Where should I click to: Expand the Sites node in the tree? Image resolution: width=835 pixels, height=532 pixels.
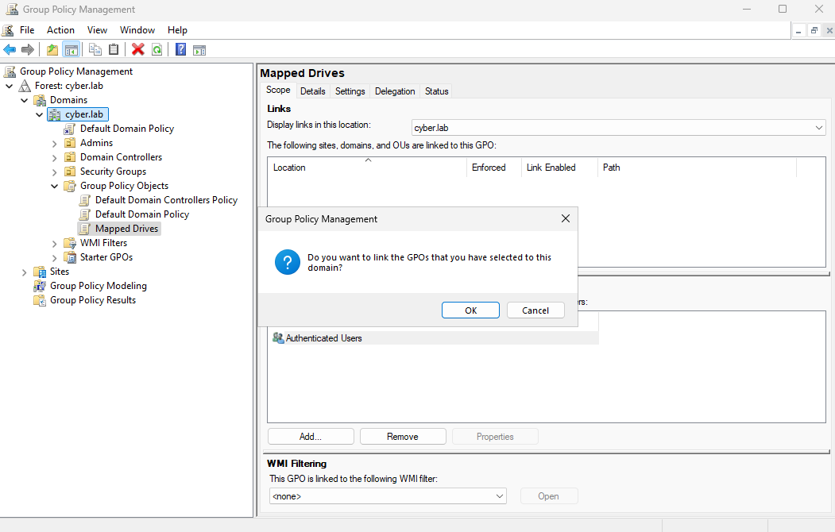pyautogui.click(x=25, y=272)
